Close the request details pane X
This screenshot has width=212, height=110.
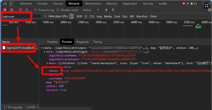(42, 42)
